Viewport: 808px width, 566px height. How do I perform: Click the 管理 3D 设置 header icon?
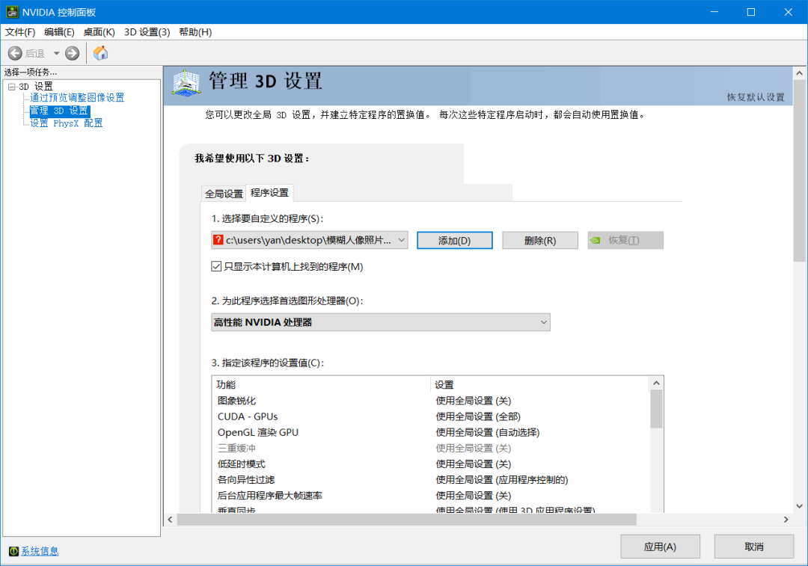(186, 82)
